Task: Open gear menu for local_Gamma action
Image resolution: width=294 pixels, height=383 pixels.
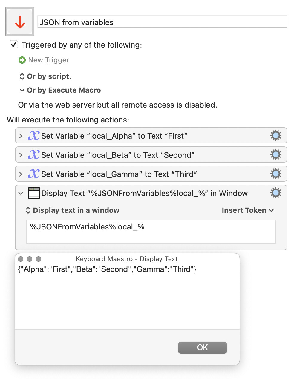Action: tap(275, 174)
